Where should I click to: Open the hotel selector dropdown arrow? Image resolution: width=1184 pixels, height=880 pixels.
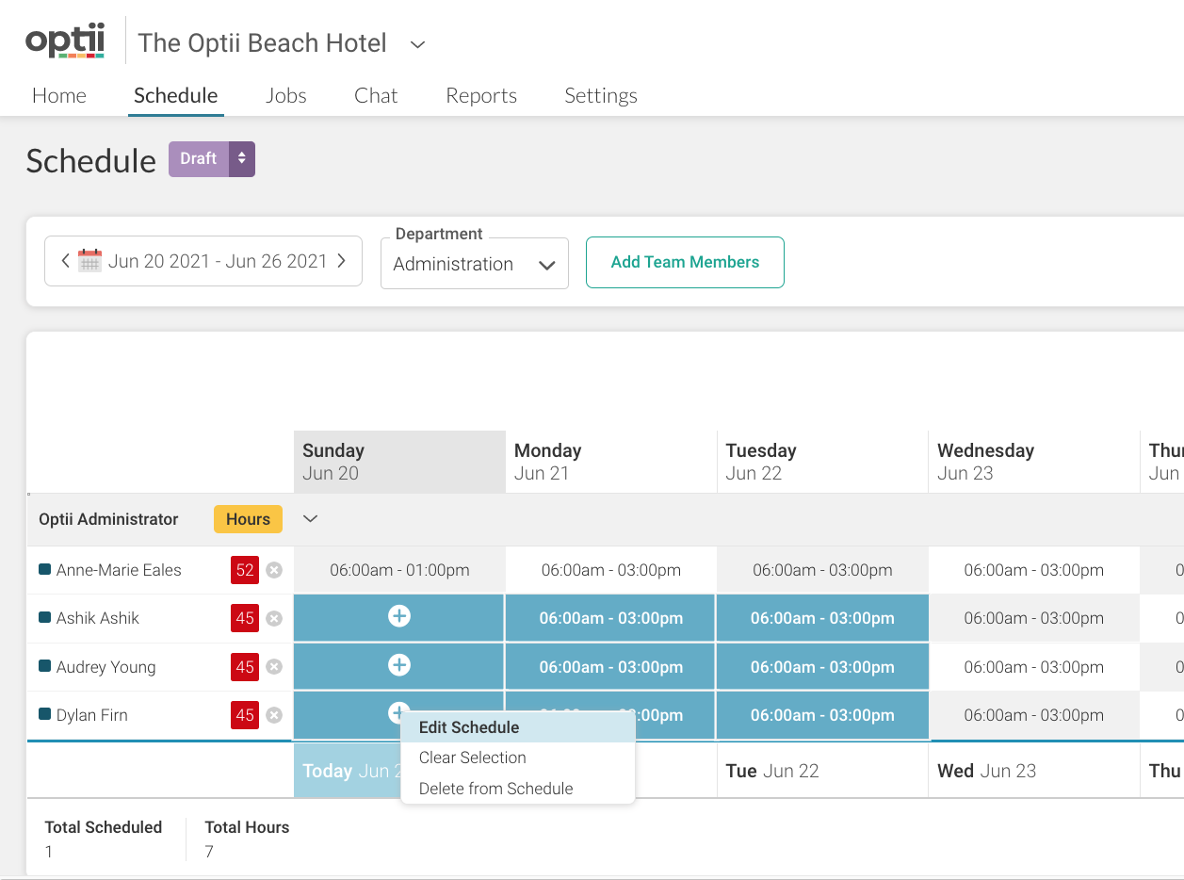coord(418,44)
